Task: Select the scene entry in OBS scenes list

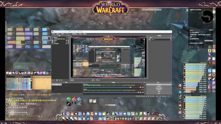Action: pos(57,85)
